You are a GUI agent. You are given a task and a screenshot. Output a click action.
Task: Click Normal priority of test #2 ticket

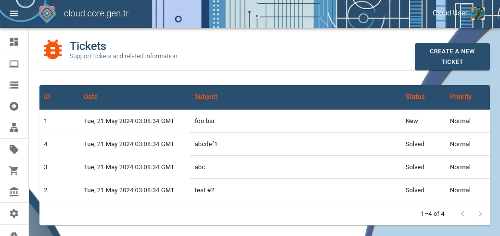click(460, 190)
